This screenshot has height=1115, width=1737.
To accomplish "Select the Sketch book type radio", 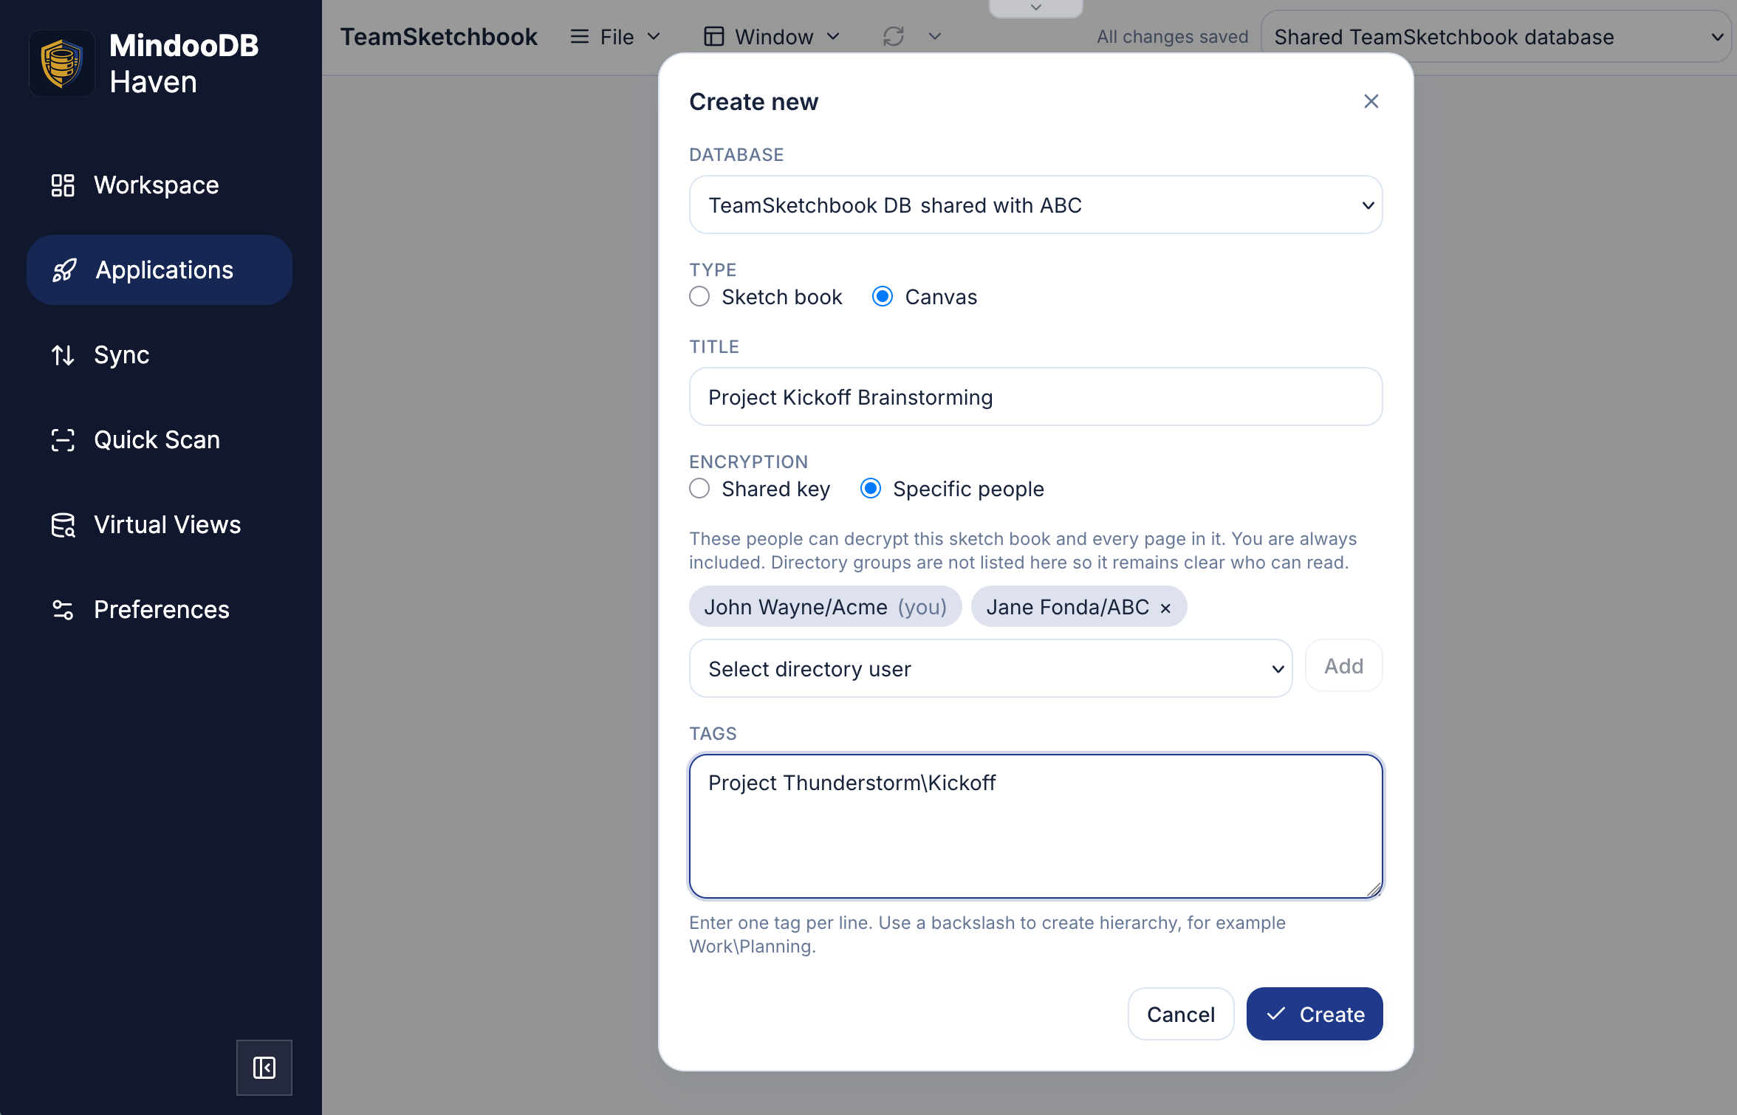I will [x=699, y=297].
